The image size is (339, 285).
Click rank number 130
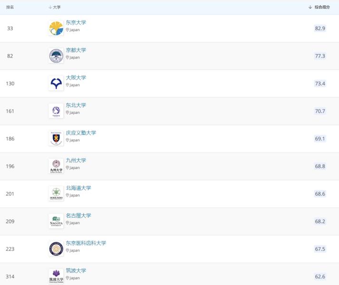pyautogui.click(x=10, y=84)
